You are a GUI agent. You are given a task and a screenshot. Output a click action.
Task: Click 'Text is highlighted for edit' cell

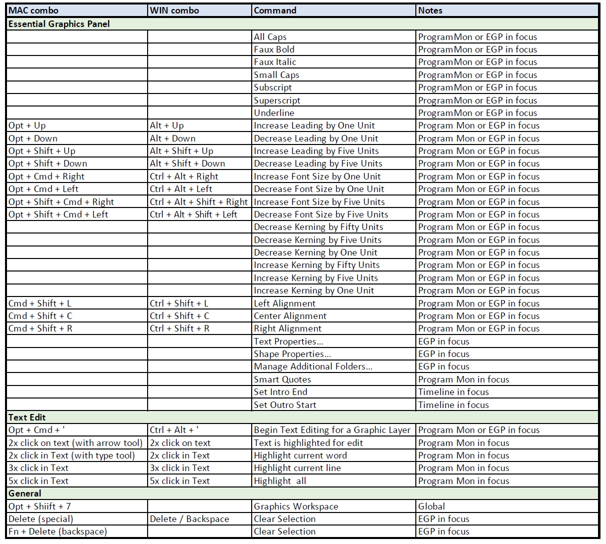coord(334,443)
